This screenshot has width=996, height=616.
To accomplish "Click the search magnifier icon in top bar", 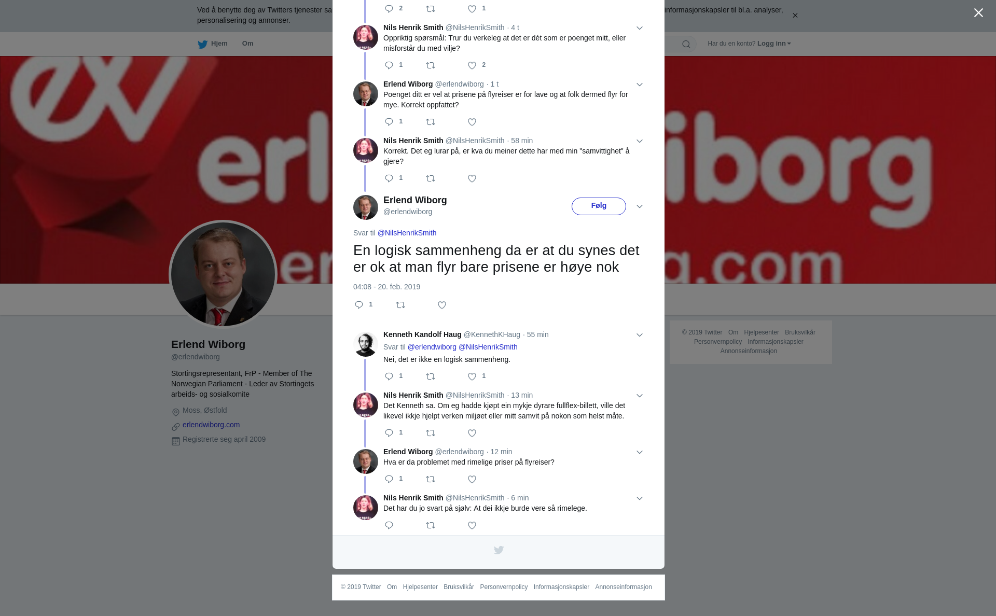I will click(686, 44).
